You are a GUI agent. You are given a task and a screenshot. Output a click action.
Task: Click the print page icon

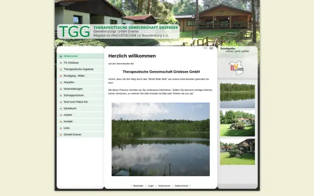(211, 48)
